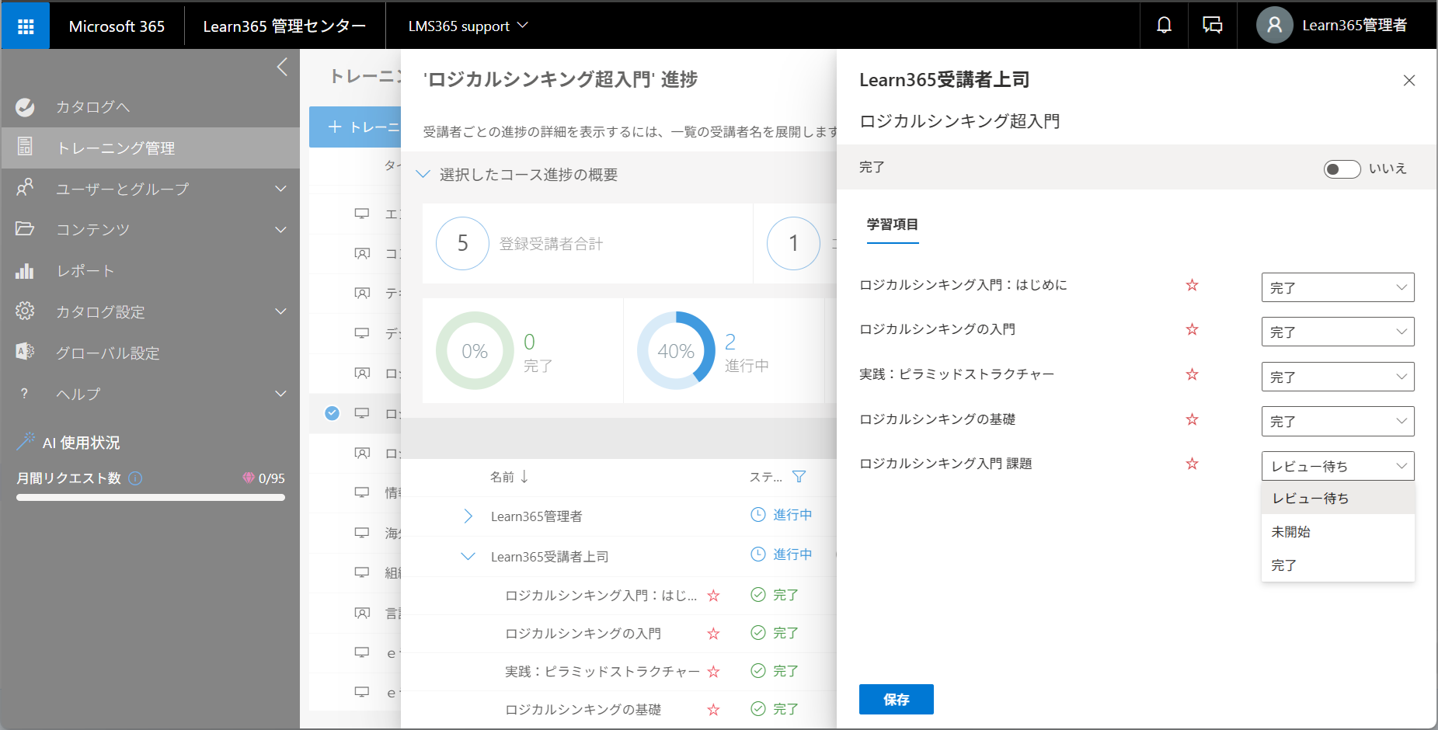Click the 0% 完了 donut chart
The height and width of the screenshot is (730, 1438).
[x=475, y=350]
